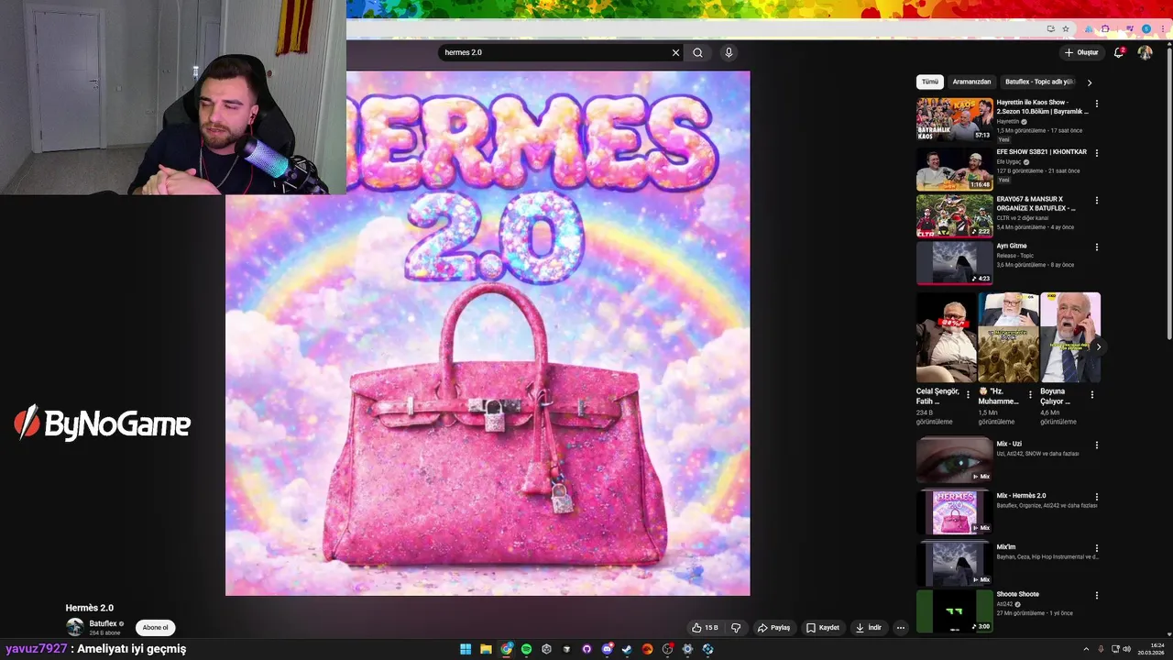Show hidden system tray icons
This screenshot has height=660, width=1173.
1086,649
